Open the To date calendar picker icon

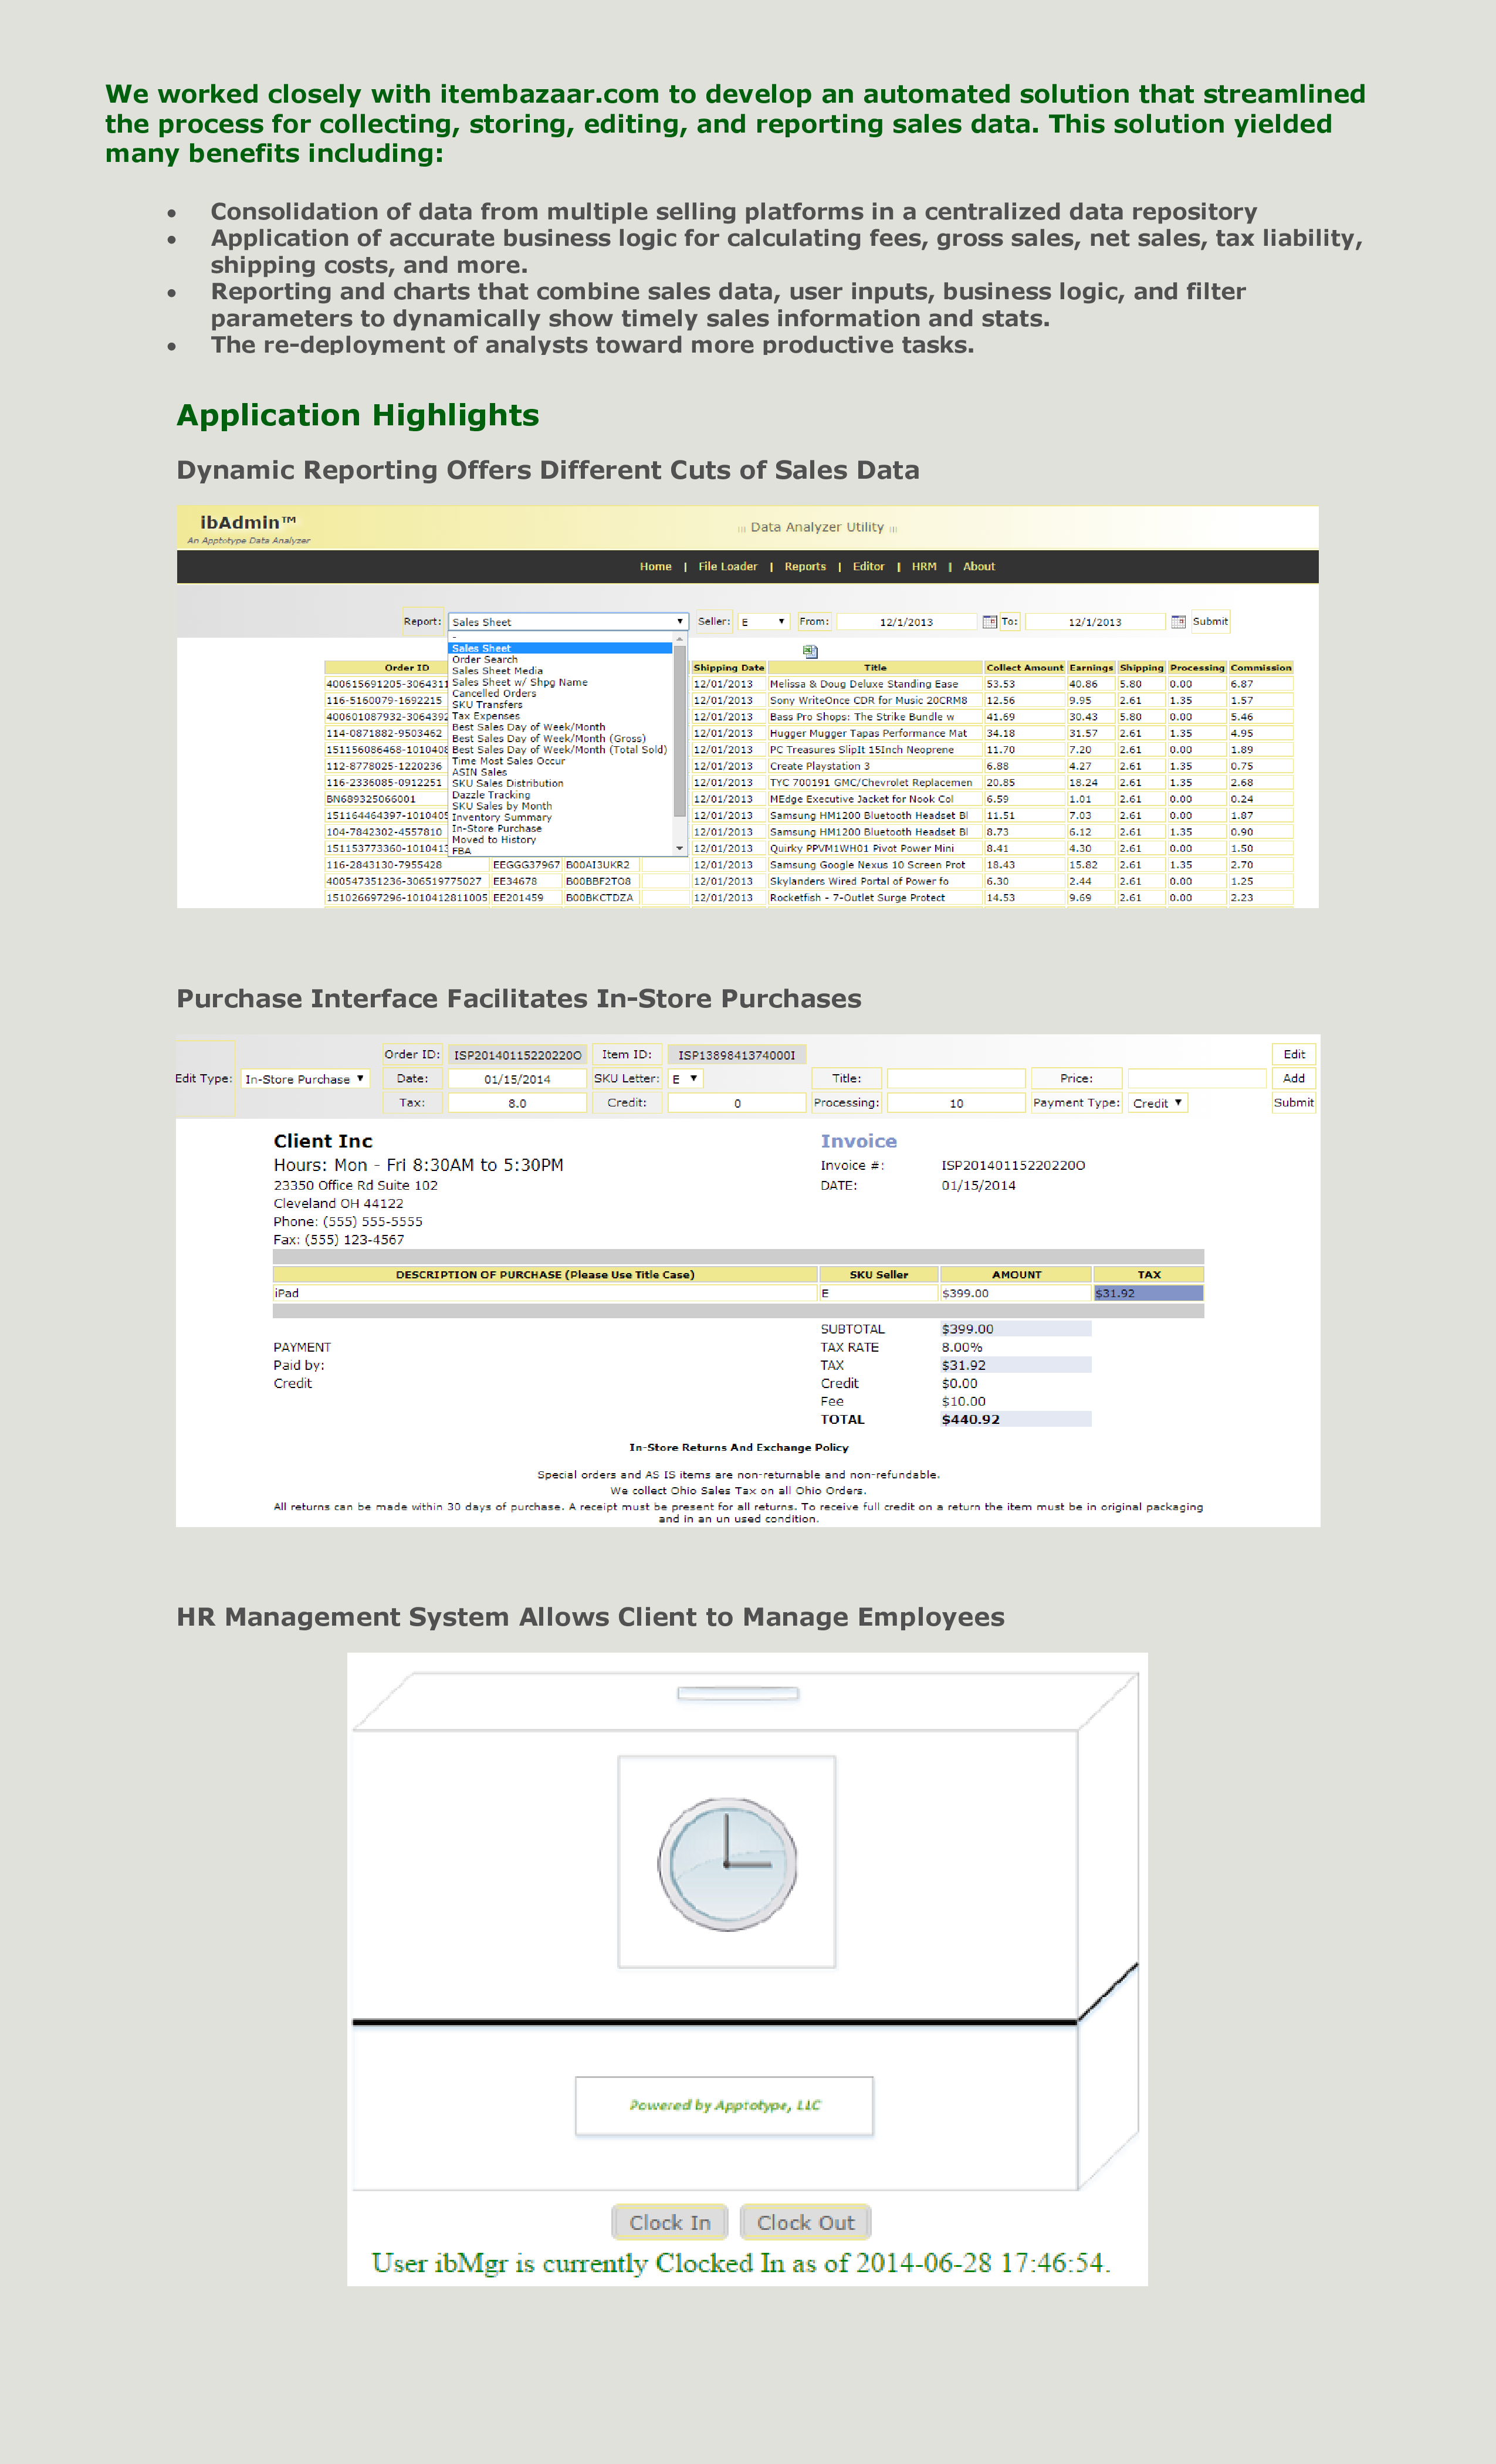pos(1178,622)
